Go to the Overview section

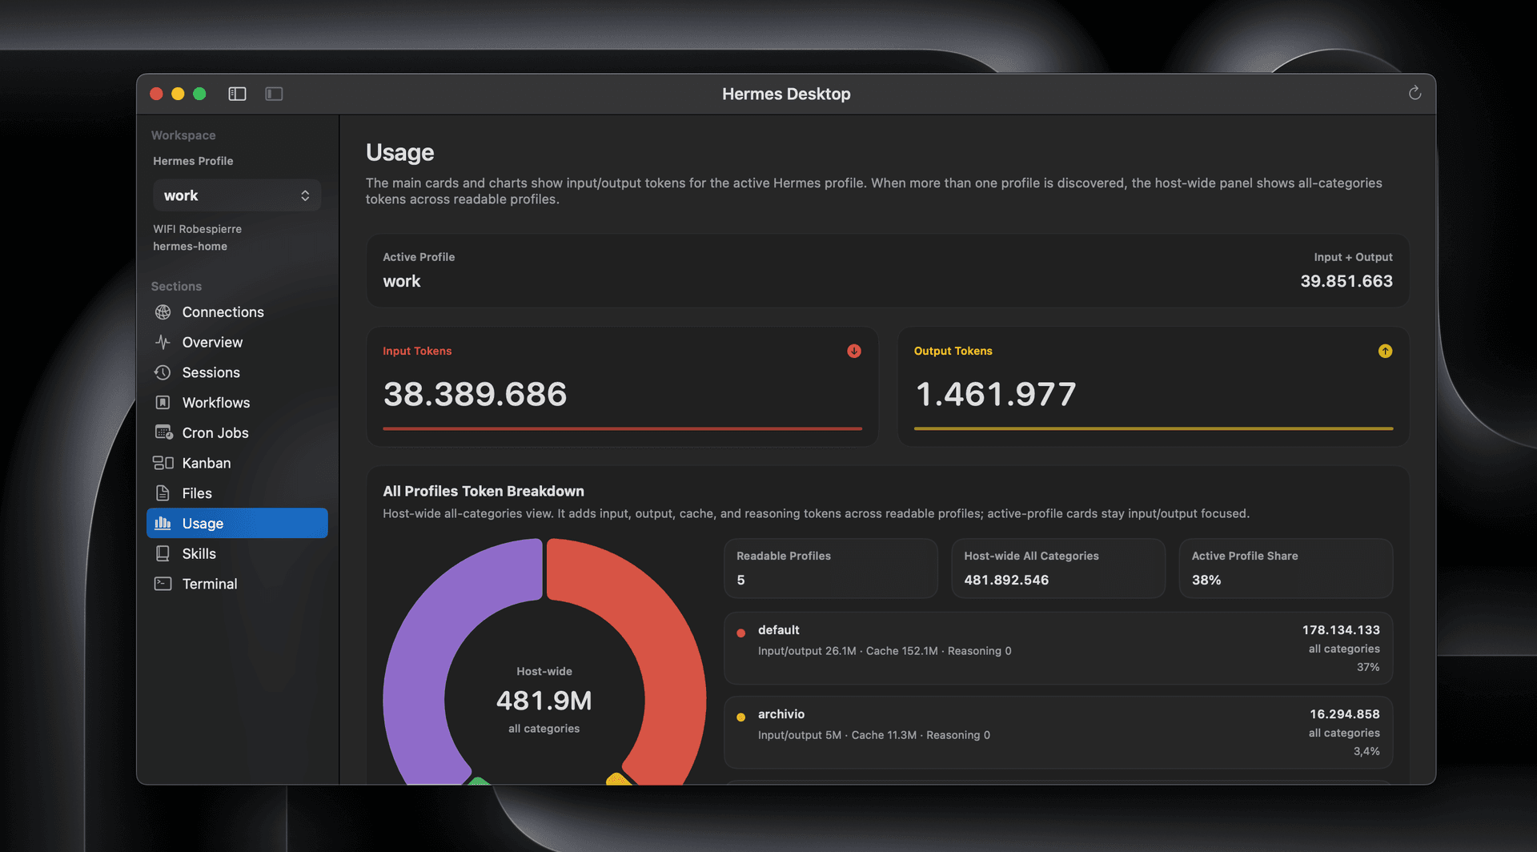click(x=237, y=342)
